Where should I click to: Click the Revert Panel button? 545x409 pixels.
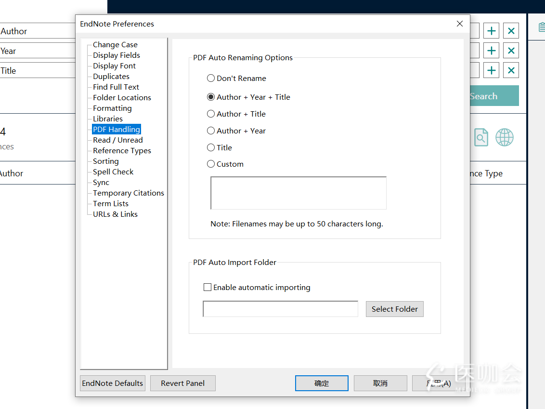[183, 383]
